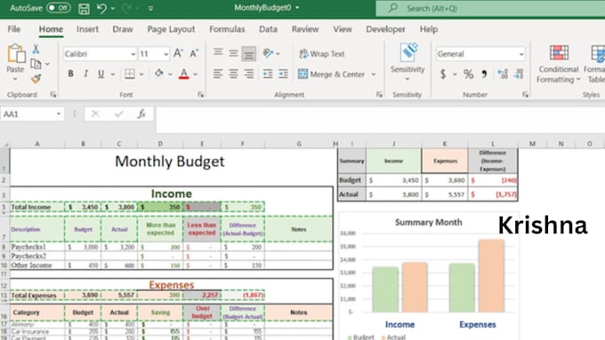Toggle the AutoSave switch
This screenshot has width=605, height=340.
point(58,8)
